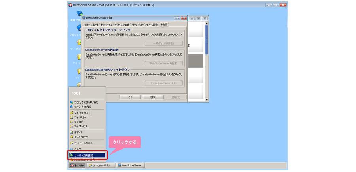
Task: Switch to コントロールパネル taskbar window
Action: [101, 165]
